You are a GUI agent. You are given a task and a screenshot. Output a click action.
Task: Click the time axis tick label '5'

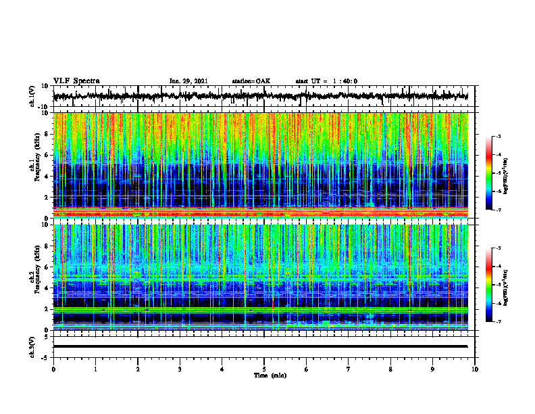point(264,369)
